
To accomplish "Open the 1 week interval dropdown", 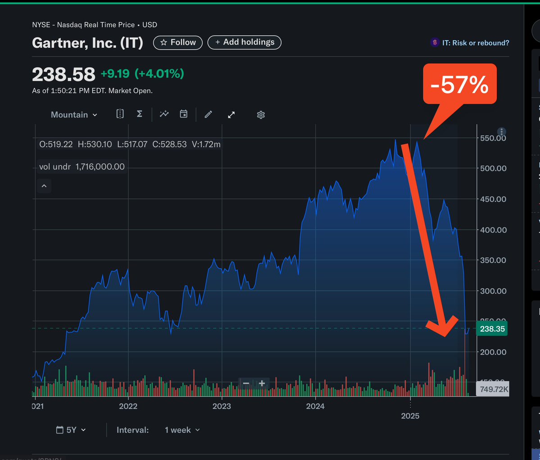I will click(x=182, y=430).
